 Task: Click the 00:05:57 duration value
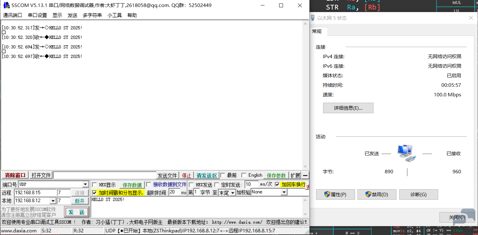pos(451,85)
